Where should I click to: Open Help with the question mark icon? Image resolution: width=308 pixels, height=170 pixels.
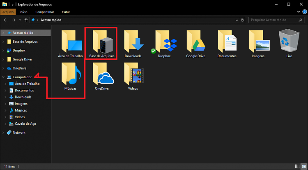304,12
